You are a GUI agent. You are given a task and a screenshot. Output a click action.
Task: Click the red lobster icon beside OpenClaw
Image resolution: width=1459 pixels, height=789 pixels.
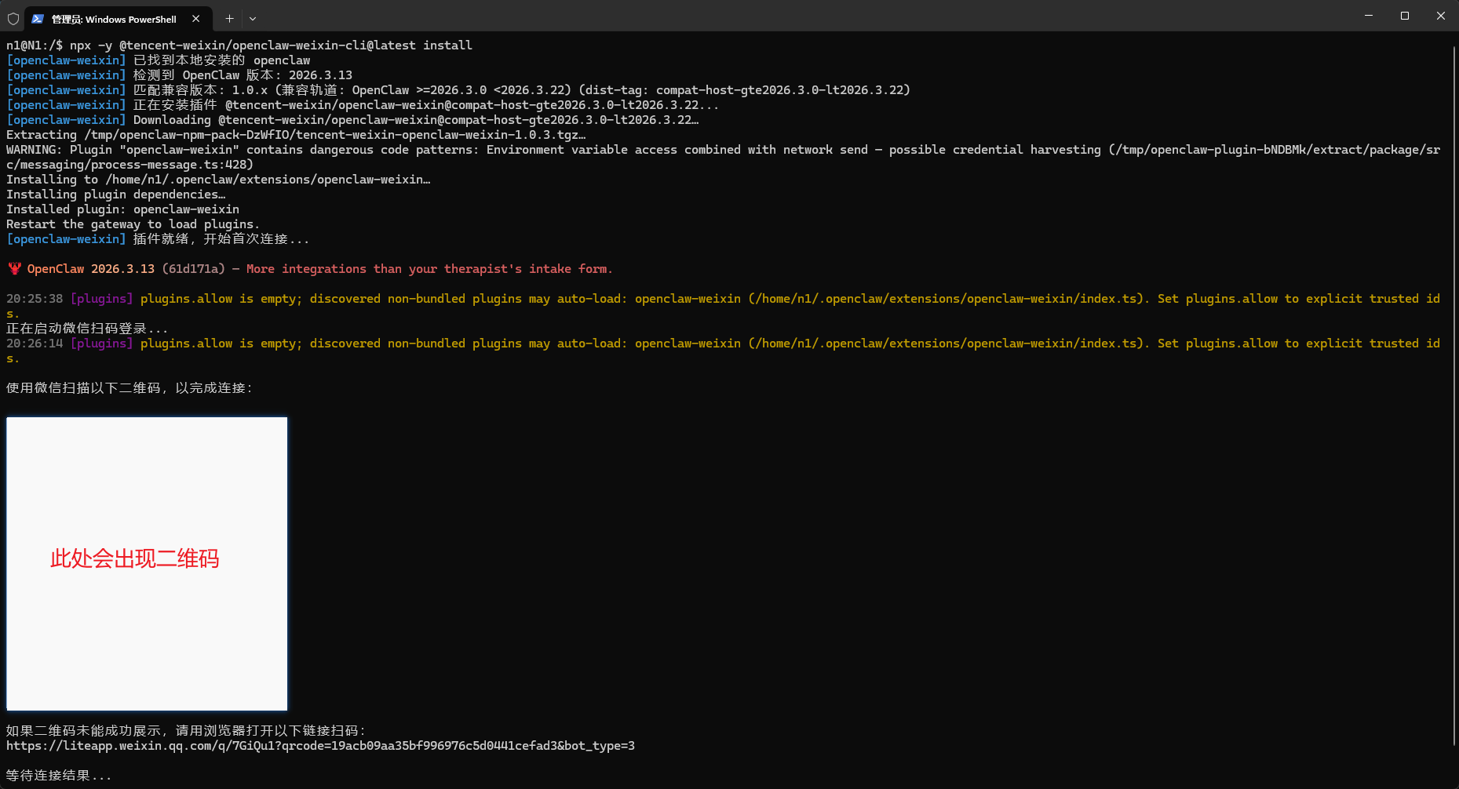point(14,269)
